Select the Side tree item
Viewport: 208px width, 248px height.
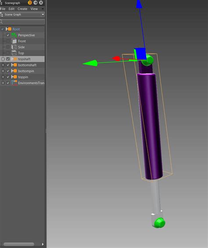click(21, 47)
